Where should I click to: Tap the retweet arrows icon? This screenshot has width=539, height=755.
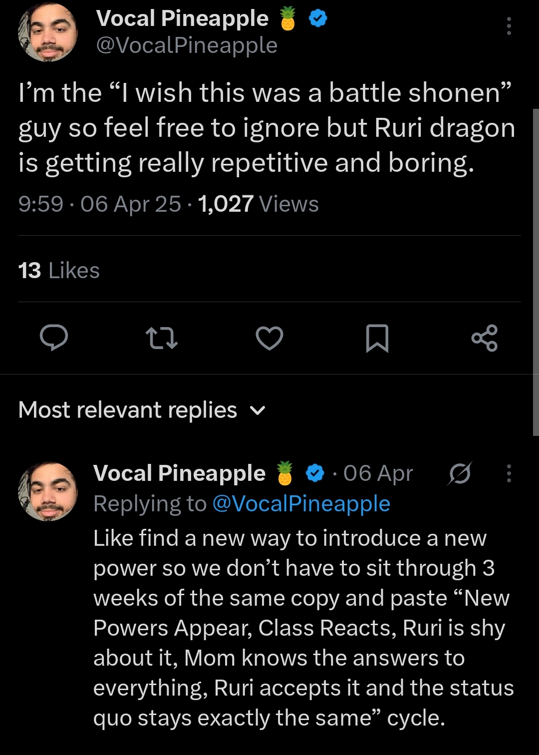click(161, 338)
